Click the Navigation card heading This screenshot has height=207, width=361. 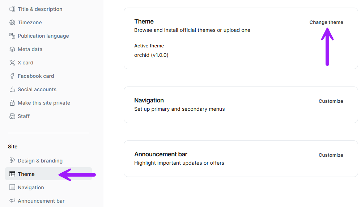[x=149, y=100]
